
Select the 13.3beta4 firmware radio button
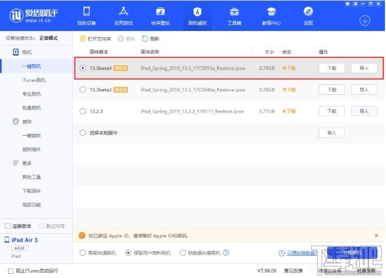pos(83,68)
